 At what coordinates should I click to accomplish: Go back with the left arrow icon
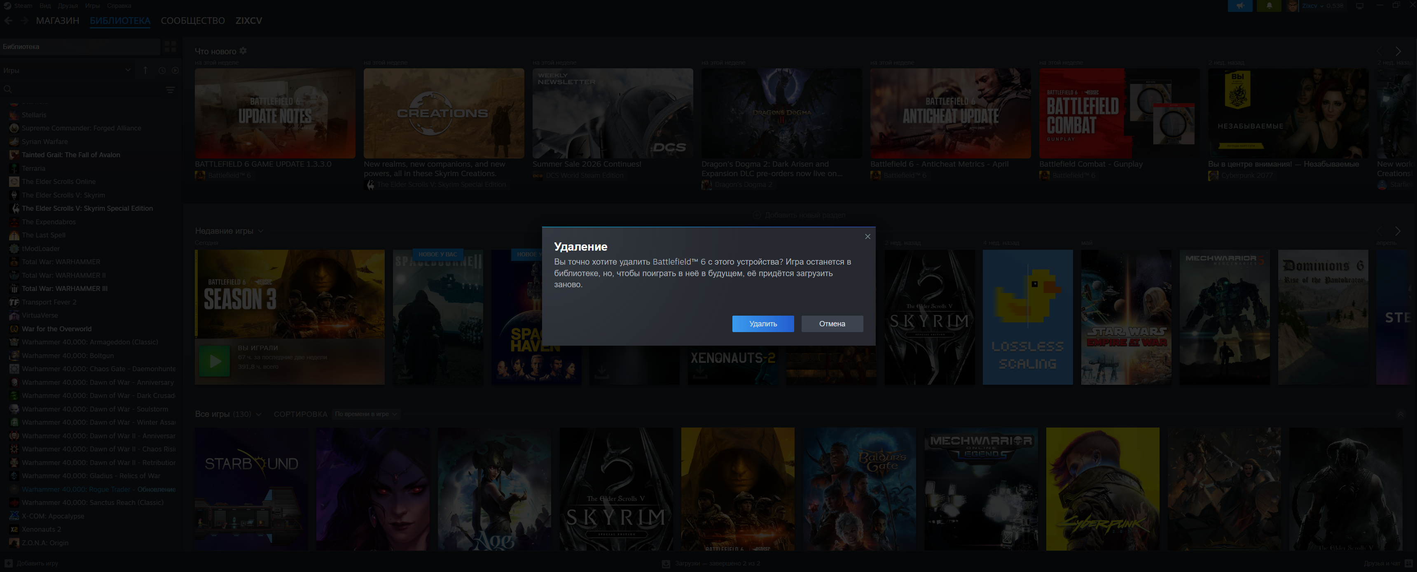point(8,20)
